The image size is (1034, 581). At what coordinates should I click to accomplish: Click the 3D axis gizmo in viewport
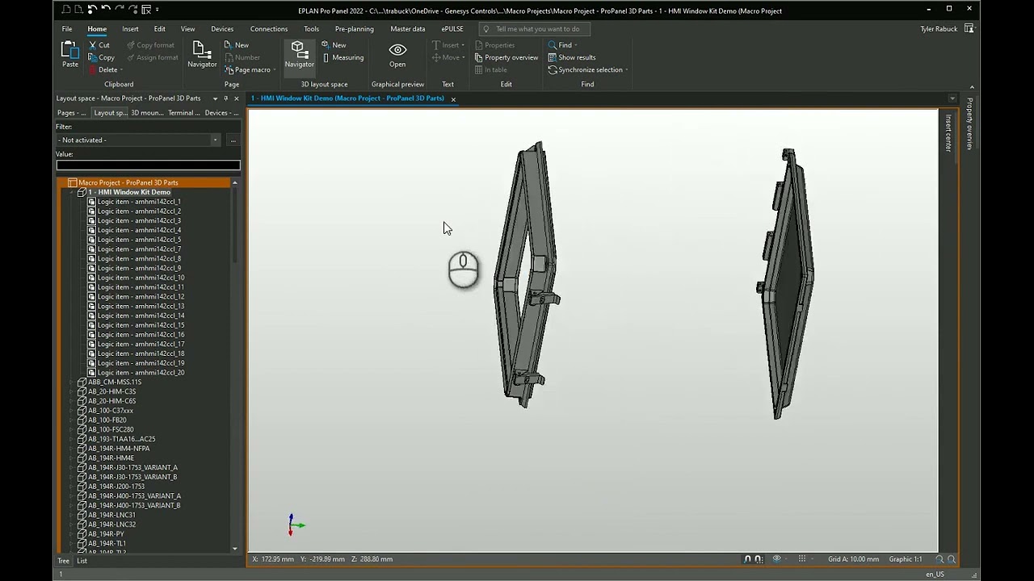tap(295, 525)
